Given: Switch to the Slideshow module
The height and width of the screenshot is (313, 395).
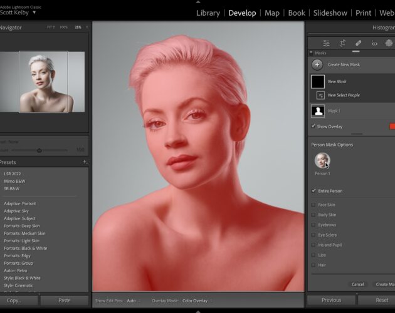Looking at the screenshot, I should pyautogui.click(x=330, y=13).
